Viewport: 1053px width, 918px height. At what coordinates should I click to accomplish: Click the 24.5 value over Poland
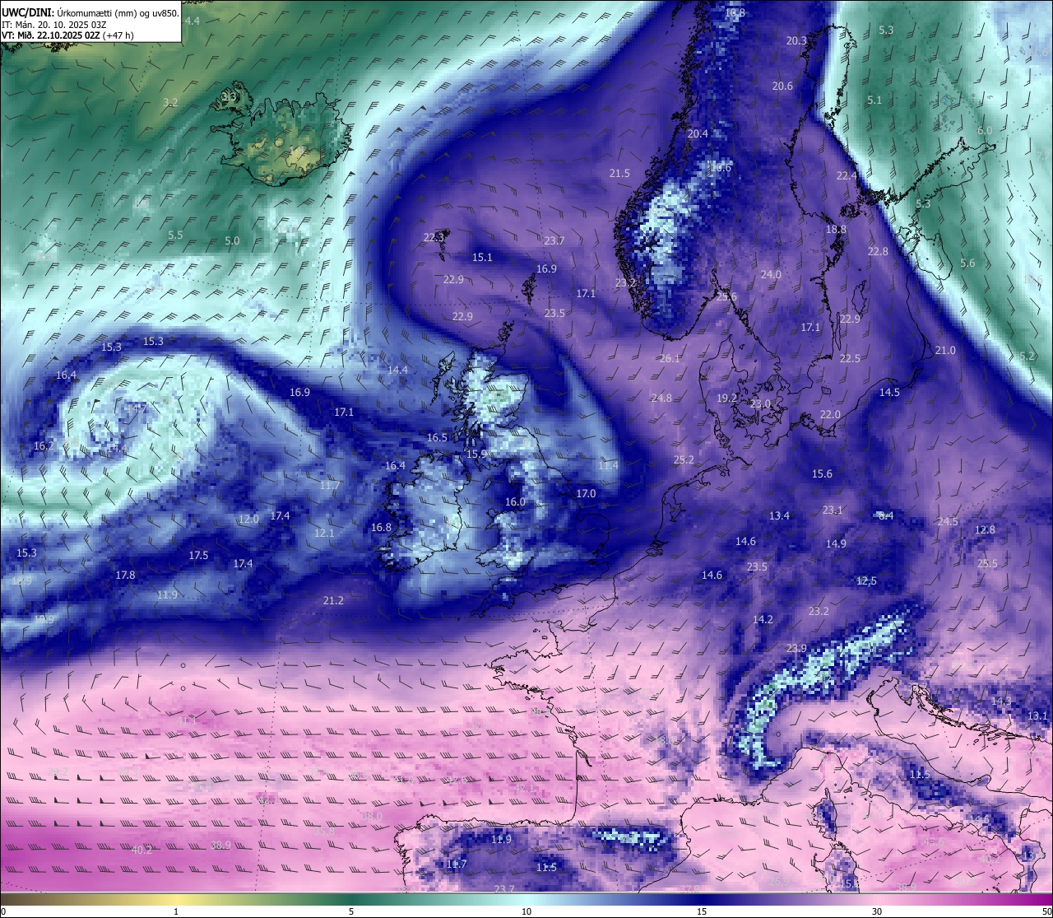pos(948,521)
